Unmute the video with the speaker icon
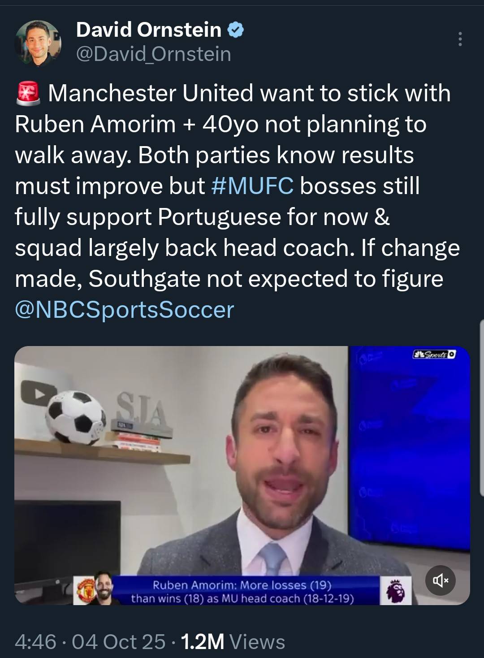 click(x=441, y=580)
